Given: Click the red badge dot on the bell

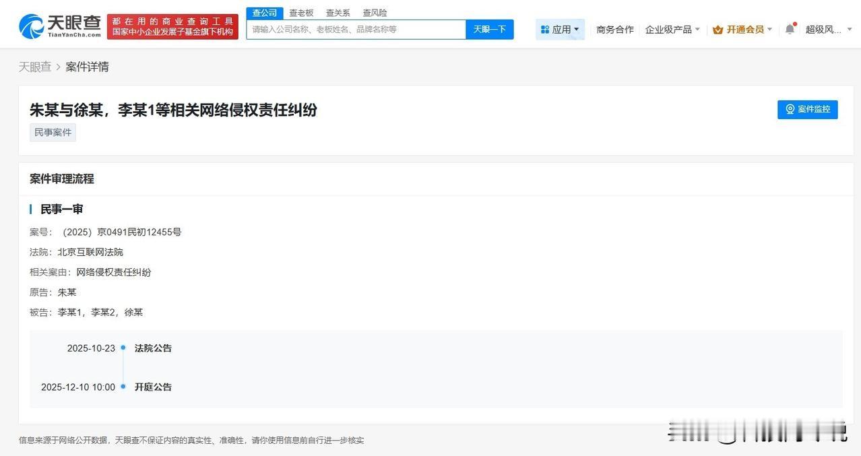Looking at the screenshot, I should point(794,24).
